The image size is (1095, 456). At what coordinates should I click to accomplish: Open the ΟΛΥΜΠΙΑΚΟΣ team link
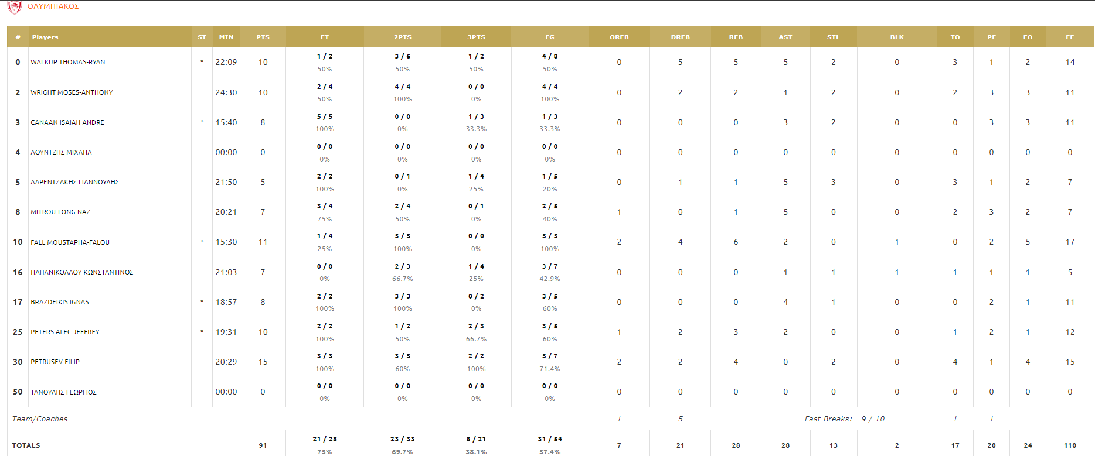pyautogui.click(x=53, y=6)
